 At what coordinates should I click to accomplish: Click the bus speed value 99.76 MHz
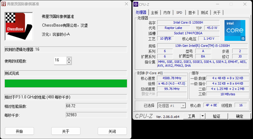click(x=172, y=89)
